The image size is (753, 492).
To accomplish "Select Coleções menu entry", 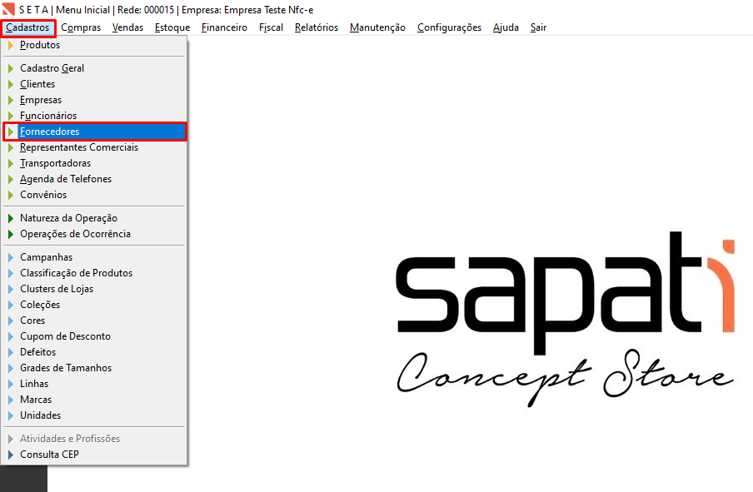I will click(x=94, y=305).
